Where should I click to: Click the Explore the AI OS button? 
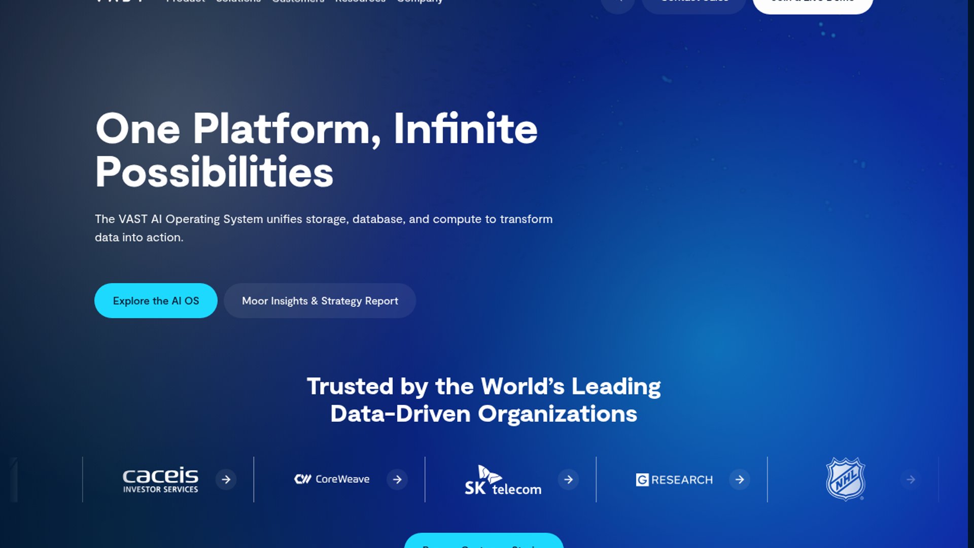156,301
